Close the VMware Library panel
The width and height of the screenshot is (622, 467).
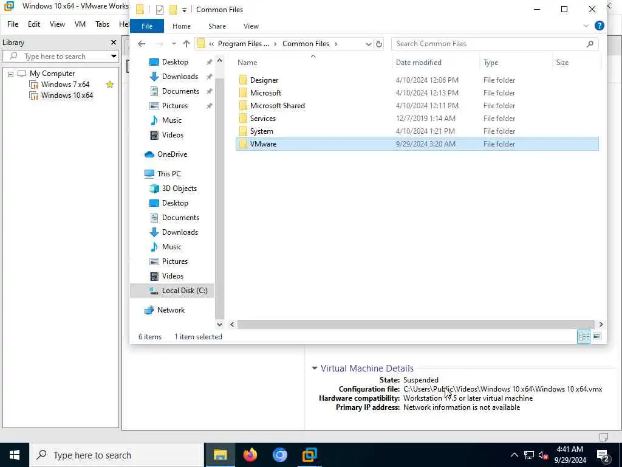tap(114, 42)
